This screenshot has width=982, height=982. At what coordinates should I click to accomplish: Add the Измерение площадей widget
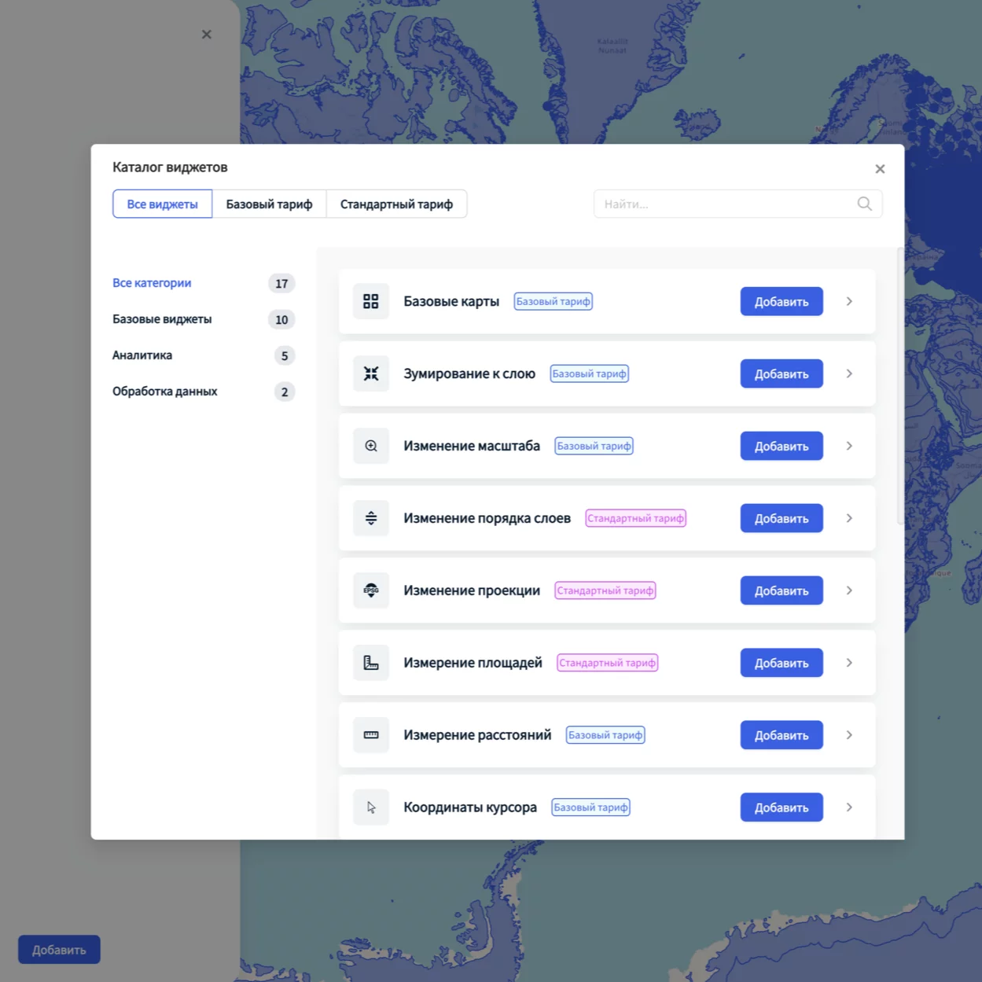781,663
